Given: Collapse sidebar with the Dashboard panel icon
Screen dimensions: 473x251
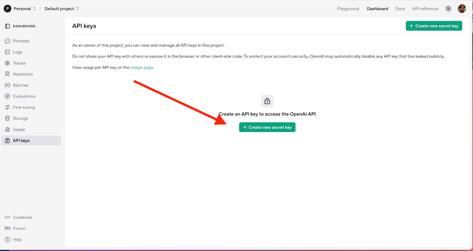Looking at the screenshot, I should pos(7,26).
